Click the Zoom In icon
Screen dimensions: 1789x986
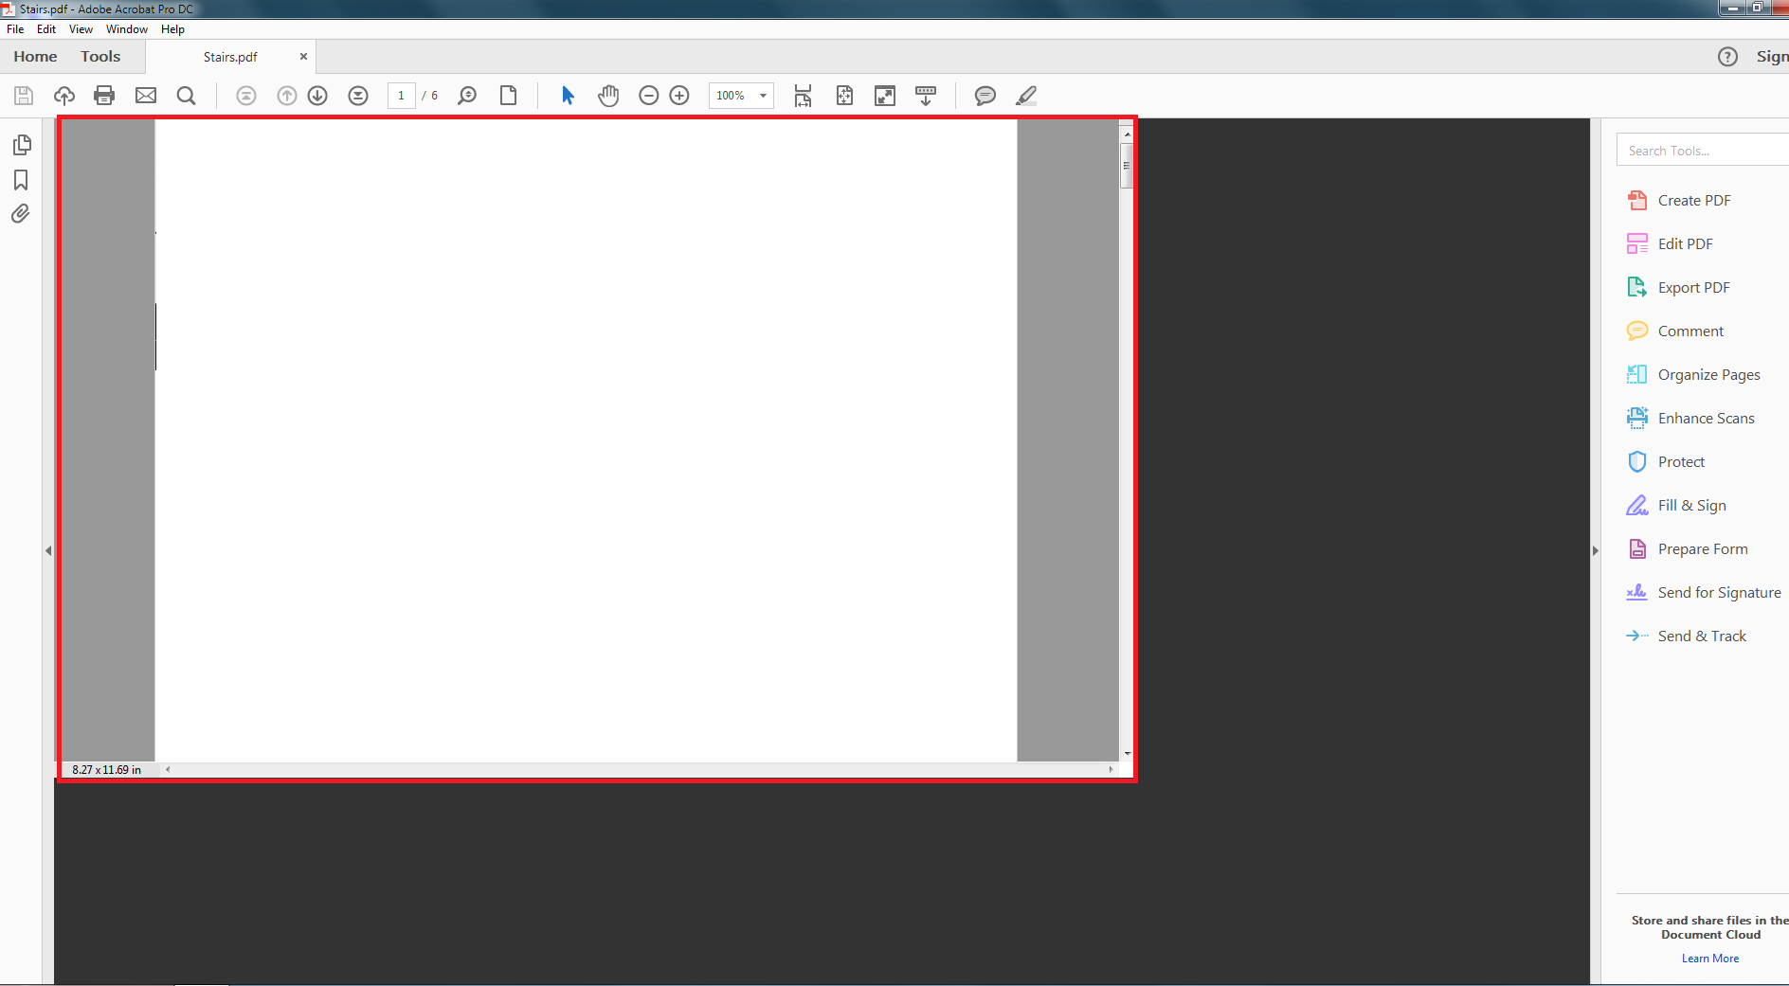(x=679, y=95)
